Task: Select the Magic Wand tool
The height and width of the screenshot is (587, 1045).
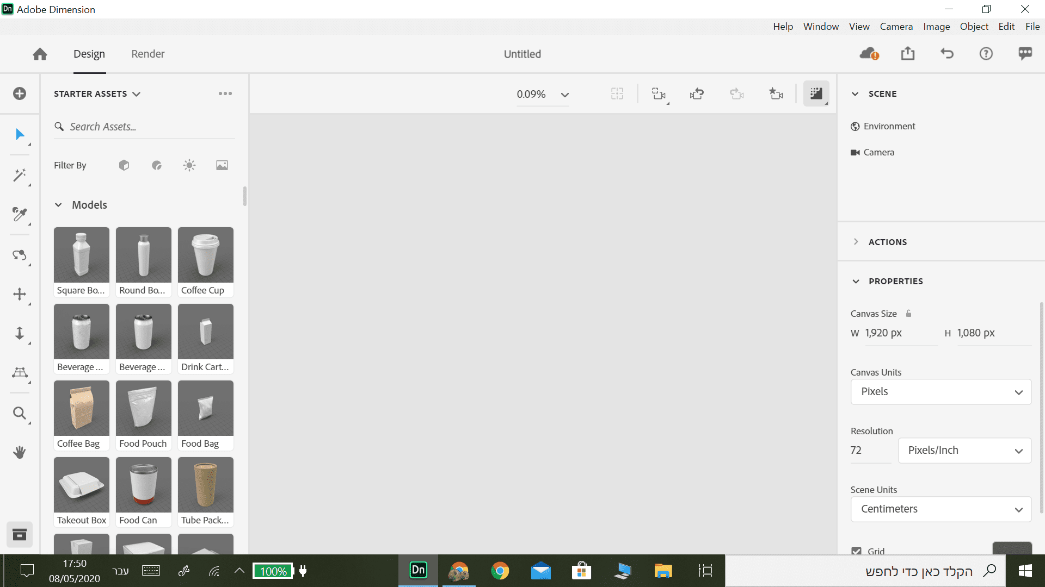Action: (20, 174)
